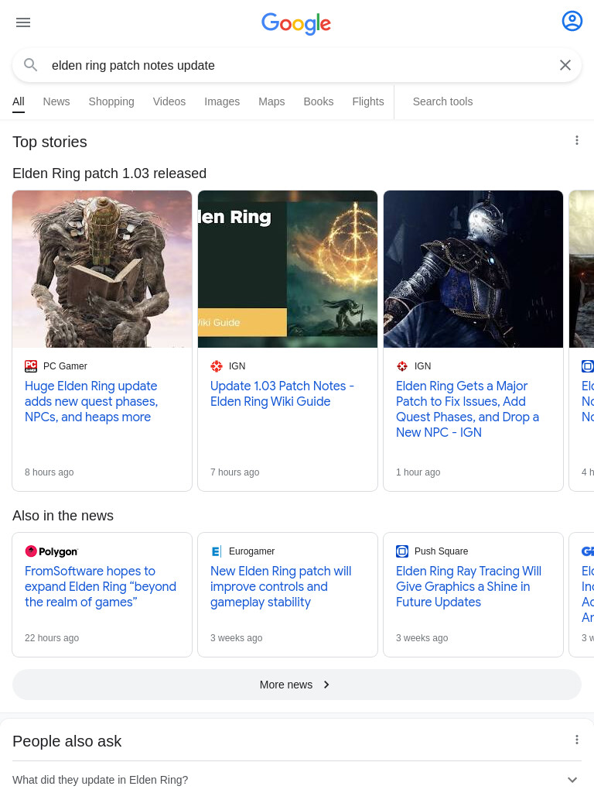Screen dimensions: 594x793
Task: Click the 'Top stories' heading
Action: [49, 142]
